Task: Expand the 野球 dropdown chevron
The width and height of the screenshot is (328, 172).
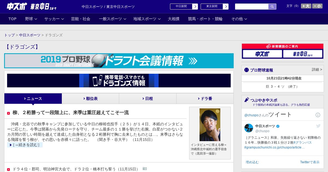Action: pyautogui.click(x=36, y=19)
